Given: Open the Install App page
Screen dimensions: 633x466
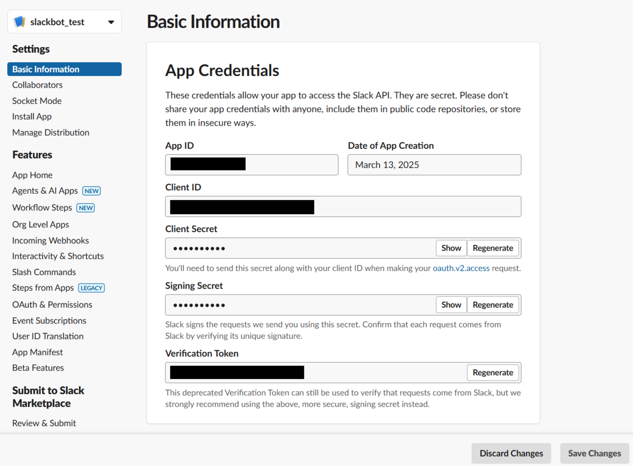Looking at the screenshot, I should pos(32,117).
